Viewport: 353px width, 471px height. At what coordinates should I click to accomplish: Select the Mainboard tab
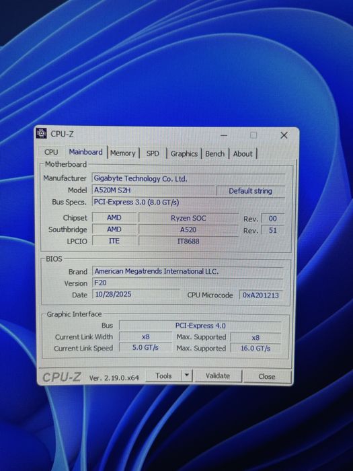(x=86, y=152)
